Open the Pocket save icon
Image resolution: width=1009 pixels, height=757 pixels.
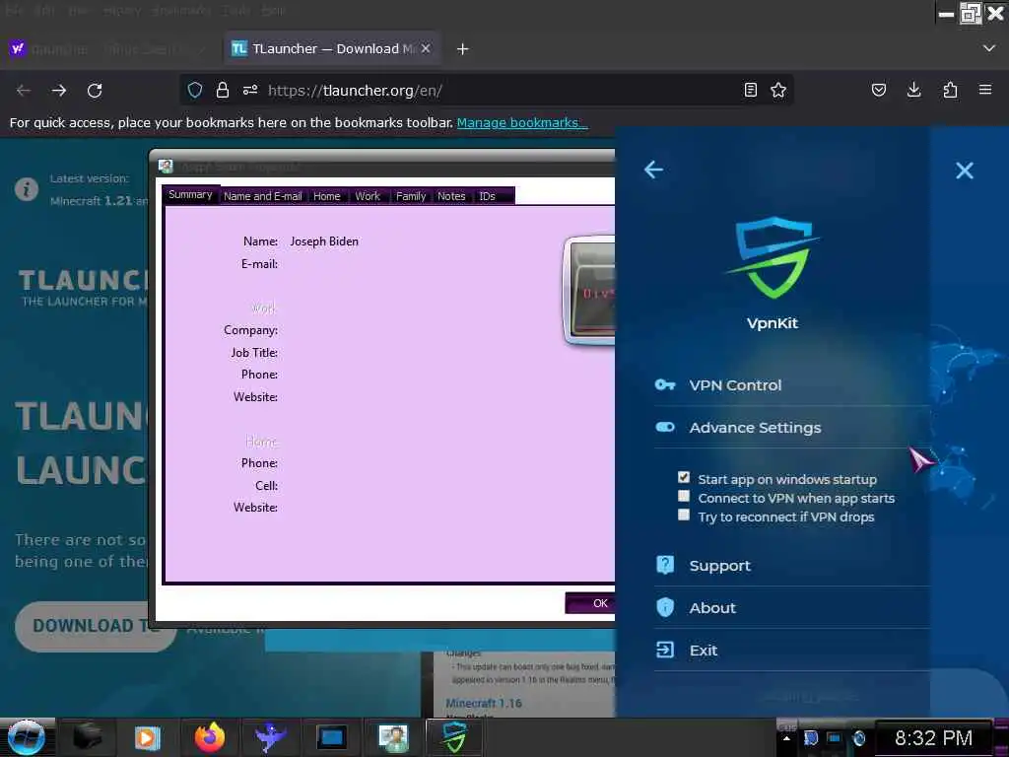[878, 90]
